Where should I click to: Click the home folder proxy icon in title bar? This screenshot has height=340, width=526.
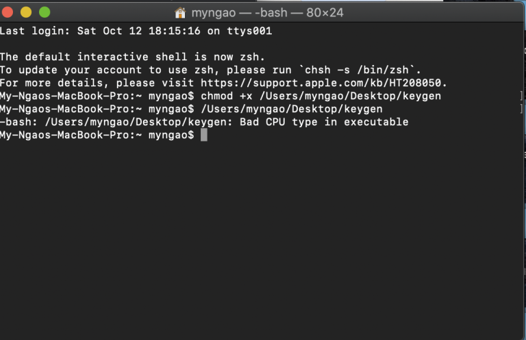(x=180, y=13)
